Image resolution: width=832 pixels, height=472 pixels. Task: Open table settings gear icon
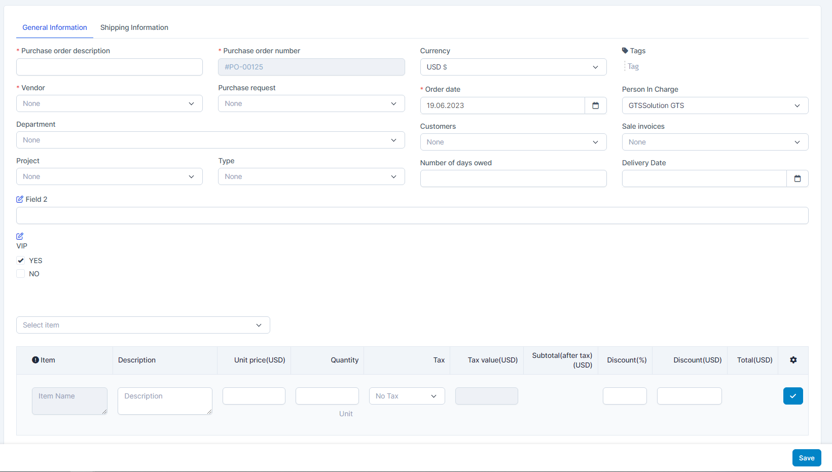[793, 360]
